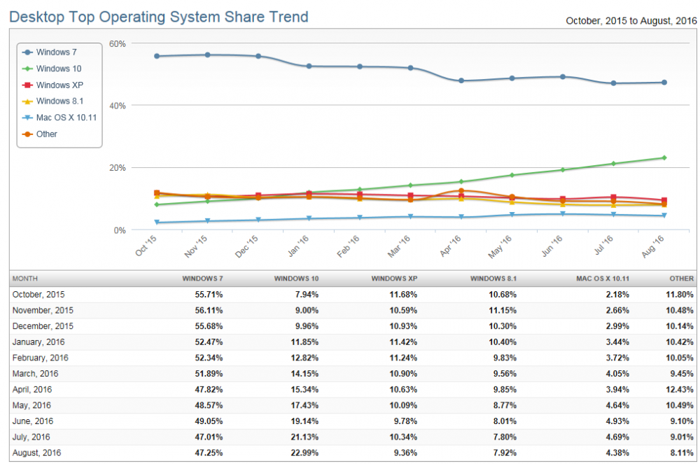Viewport: 700px width, 464px height.
Task: Click Mac OS X point for Jun '16
Action: [x=563, y=214]
